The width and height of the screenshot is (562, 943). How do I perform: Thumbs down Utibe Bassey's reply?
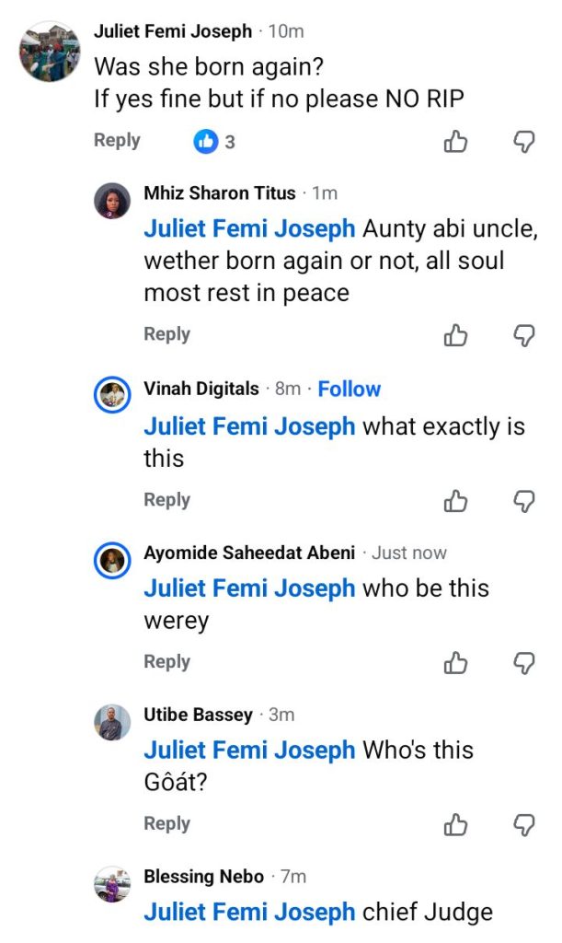pyautogui.click(x=523, y=824)
